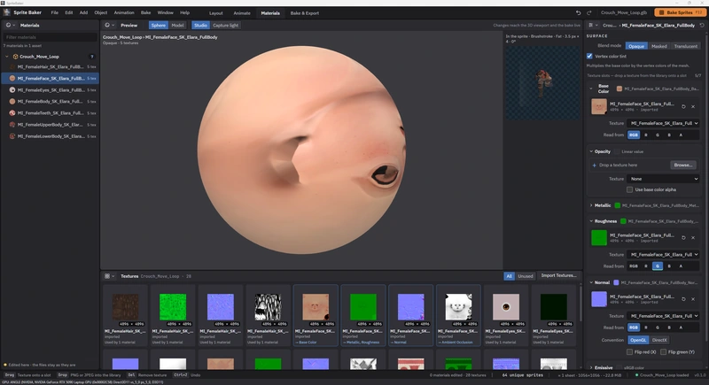The height and width of the screenshot is (385, 709).
Task: Enable Flip green (Y) checkbox
Action: [663, 351]
